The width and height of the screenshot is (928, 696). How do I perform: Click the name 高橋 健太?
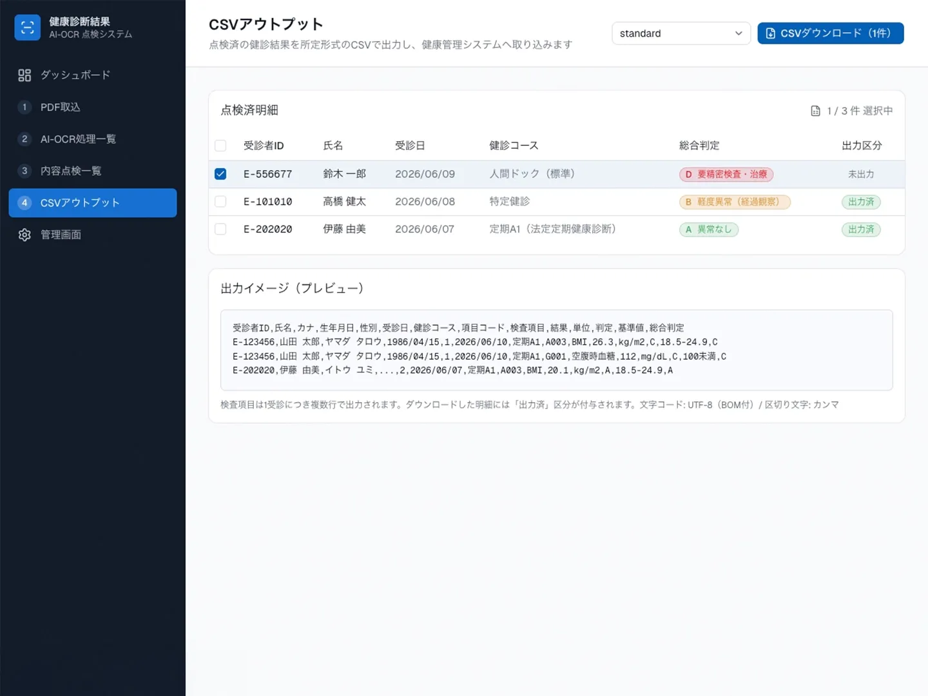tap(344, 202)
